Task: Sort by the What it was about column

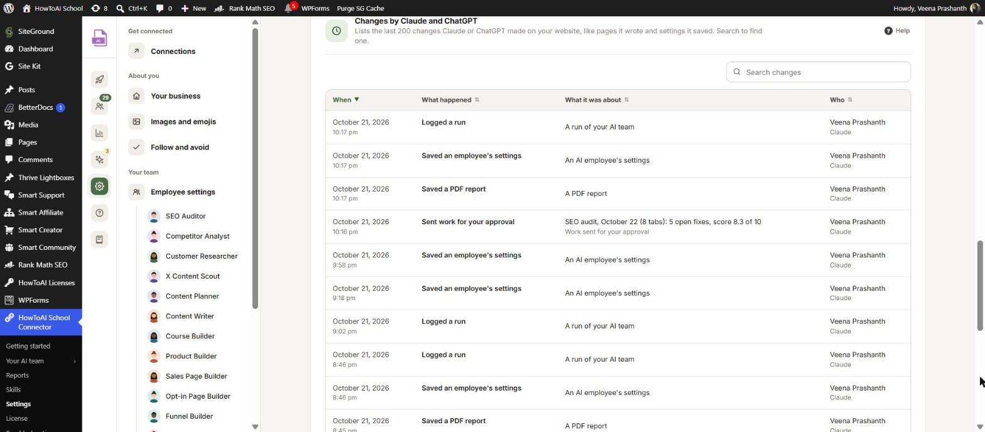Action: coord(597,100)
